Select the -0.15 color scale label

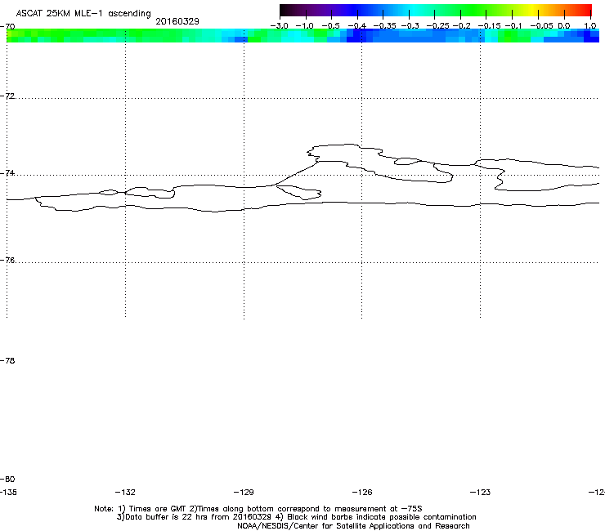click(489, 26)
